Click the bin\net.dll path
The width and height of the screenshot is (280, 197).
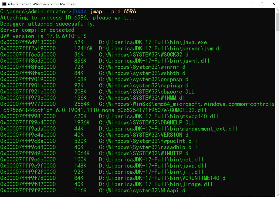click(x=151, y=159)
